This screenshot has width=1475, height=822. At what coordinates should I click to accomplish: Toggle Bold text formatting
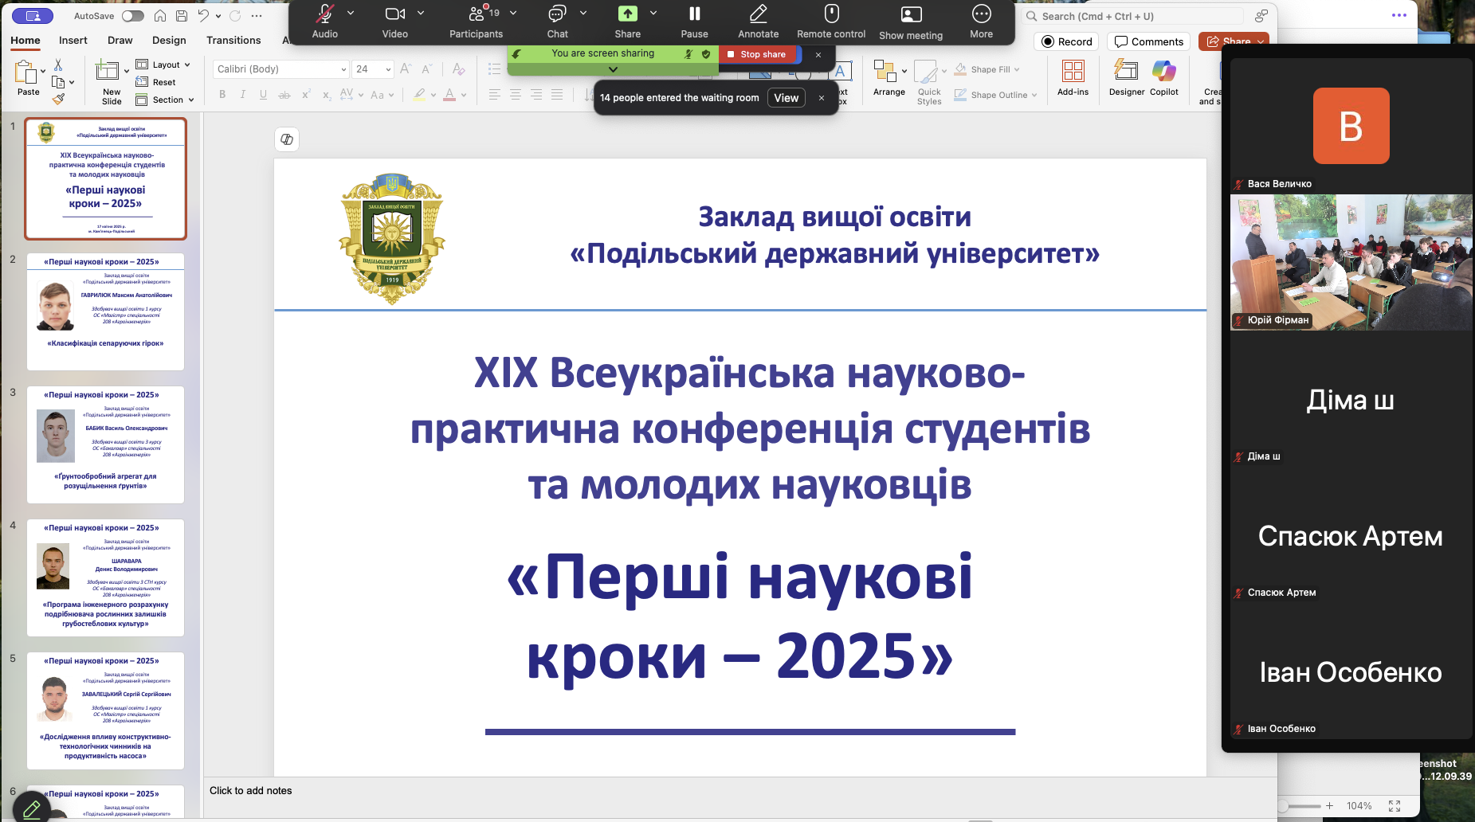222,95
